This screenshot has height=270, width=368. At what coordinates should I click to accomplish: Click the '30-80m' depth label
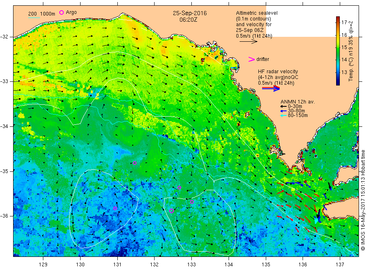pos(296,111)
